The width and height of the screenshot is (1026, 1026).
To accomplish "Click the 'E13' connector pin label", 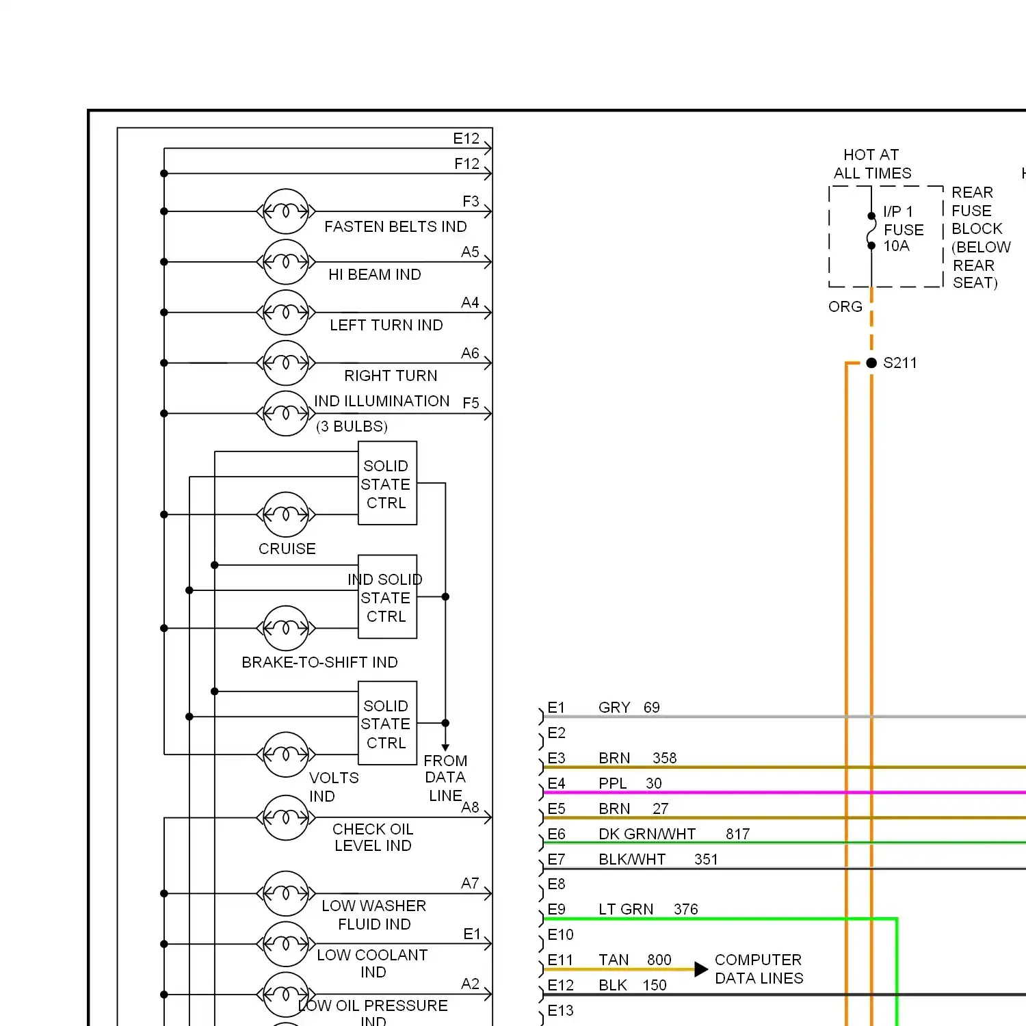I will tap(560, 1010).
